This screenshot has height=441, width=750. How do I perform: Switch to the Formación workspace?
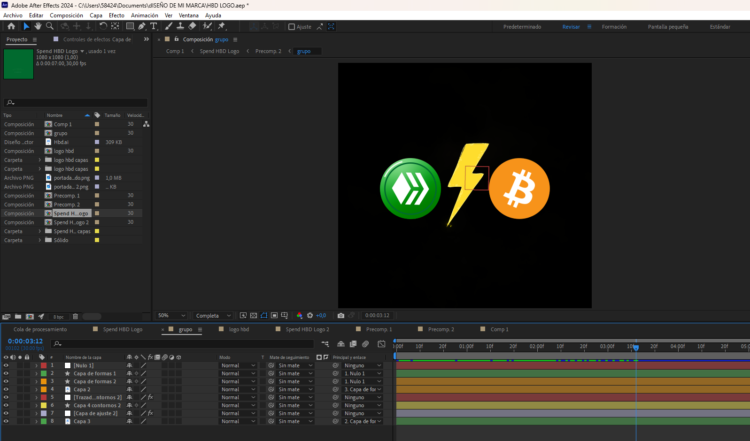tap(614, 27)
